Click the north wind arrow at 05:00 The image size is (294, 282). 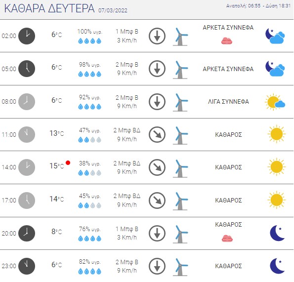(x=157, y=69)
